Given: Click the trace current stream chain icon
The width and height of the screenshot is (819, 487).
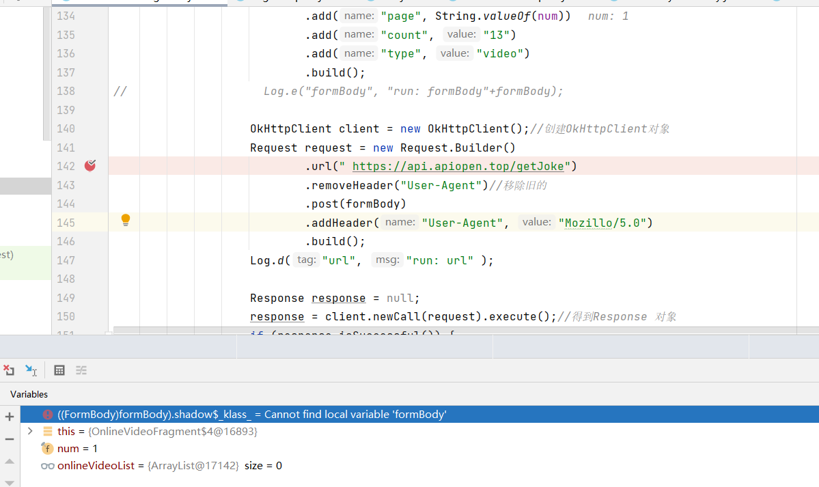Looking at the screenshot, I should (x=81, y=370).
